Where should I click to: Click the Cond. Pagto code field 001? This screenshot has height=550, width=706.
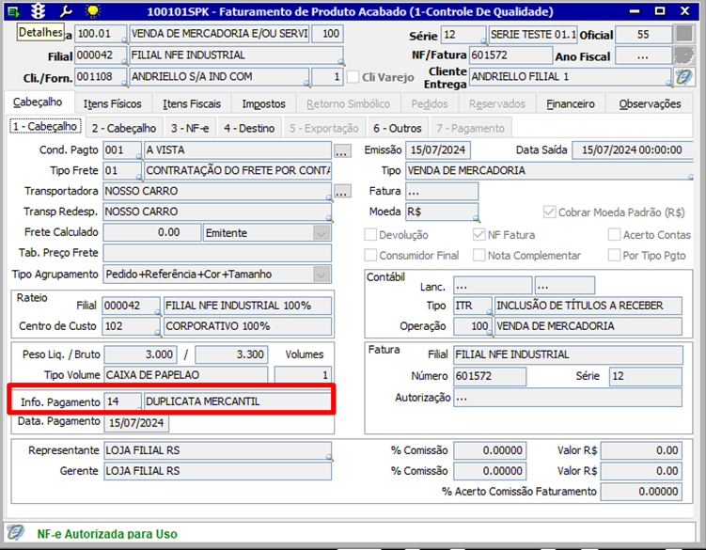(x=122, y=150)
